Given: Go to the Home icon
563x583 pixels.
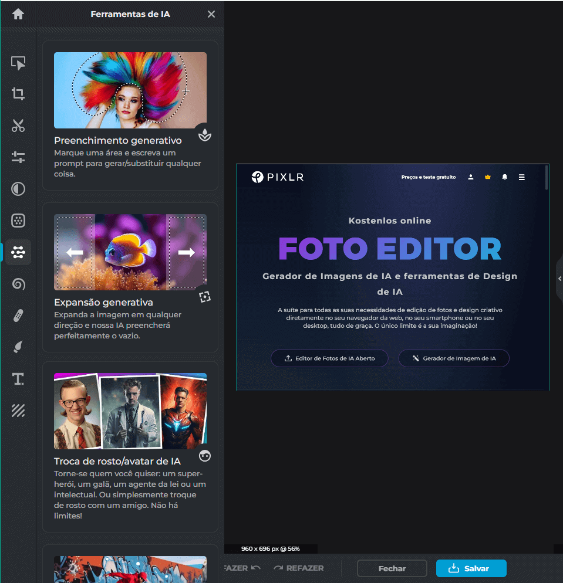Looking at the screenshot, I should pos(18,14).
